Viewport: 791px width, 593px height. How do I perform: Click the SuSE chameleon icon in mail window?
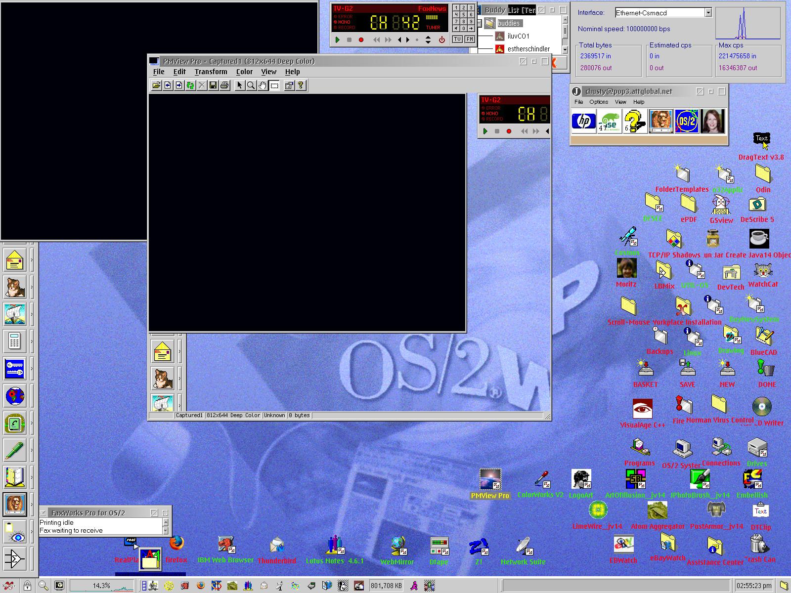pyautogui.click(x=610, y=121)
